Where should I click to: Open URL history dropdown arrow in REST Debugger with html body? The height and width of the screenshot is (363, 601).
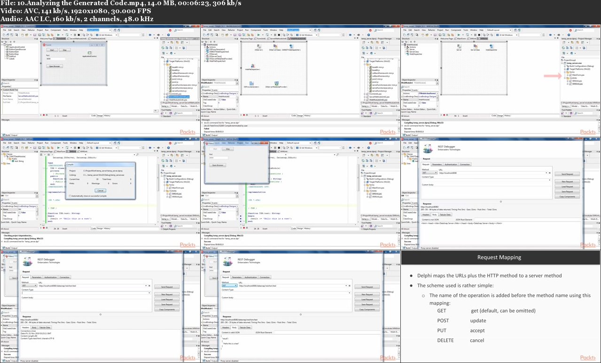pyautogui.click(x=546, y=173)
